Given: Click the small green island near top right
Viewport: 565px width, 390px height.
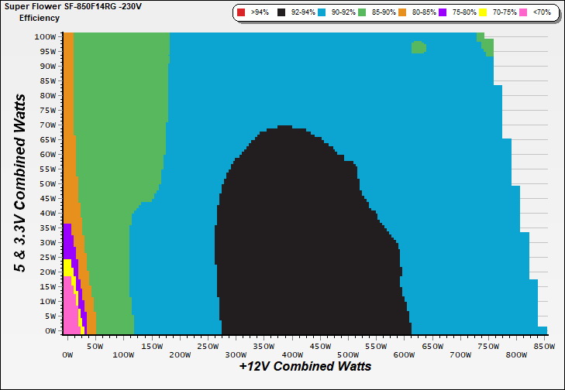Looking at the screenshot, I should click(x=419, y=47).
